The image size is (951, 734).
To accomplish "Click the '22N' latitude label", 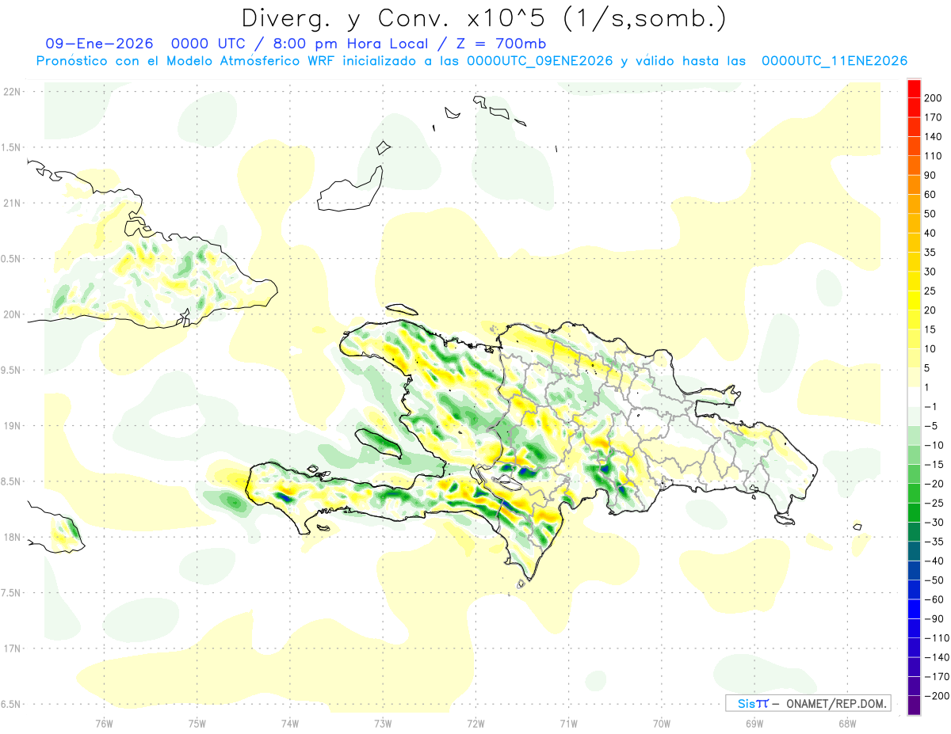I will (x=11, y=92).
